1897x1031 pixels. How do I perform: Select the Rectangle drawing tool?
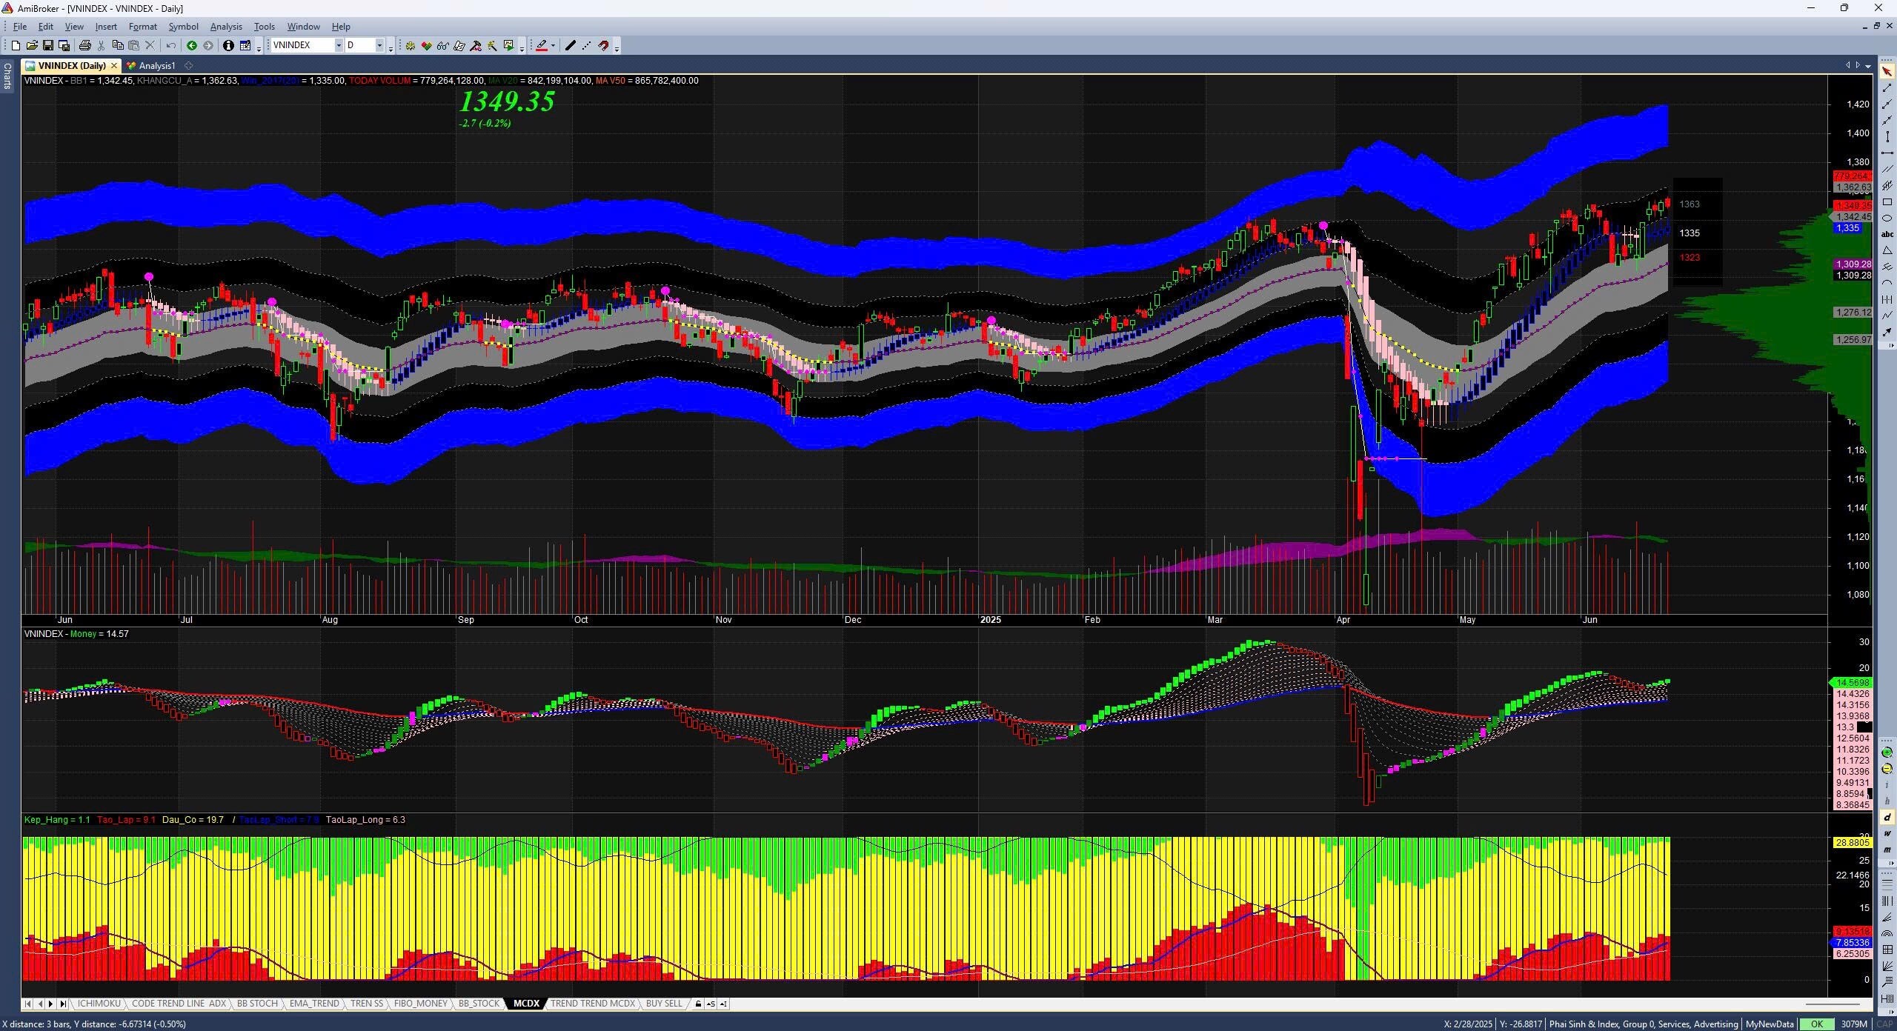tap(1887, 202)
